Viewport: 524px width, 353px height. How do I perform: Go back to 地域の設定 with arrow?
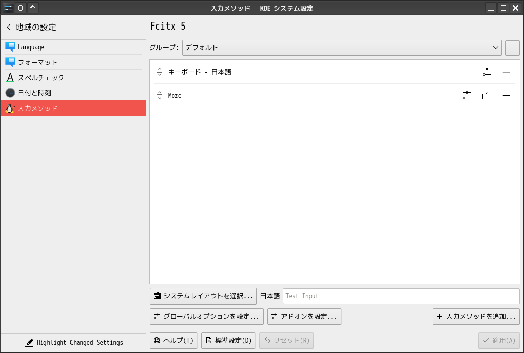9,27
